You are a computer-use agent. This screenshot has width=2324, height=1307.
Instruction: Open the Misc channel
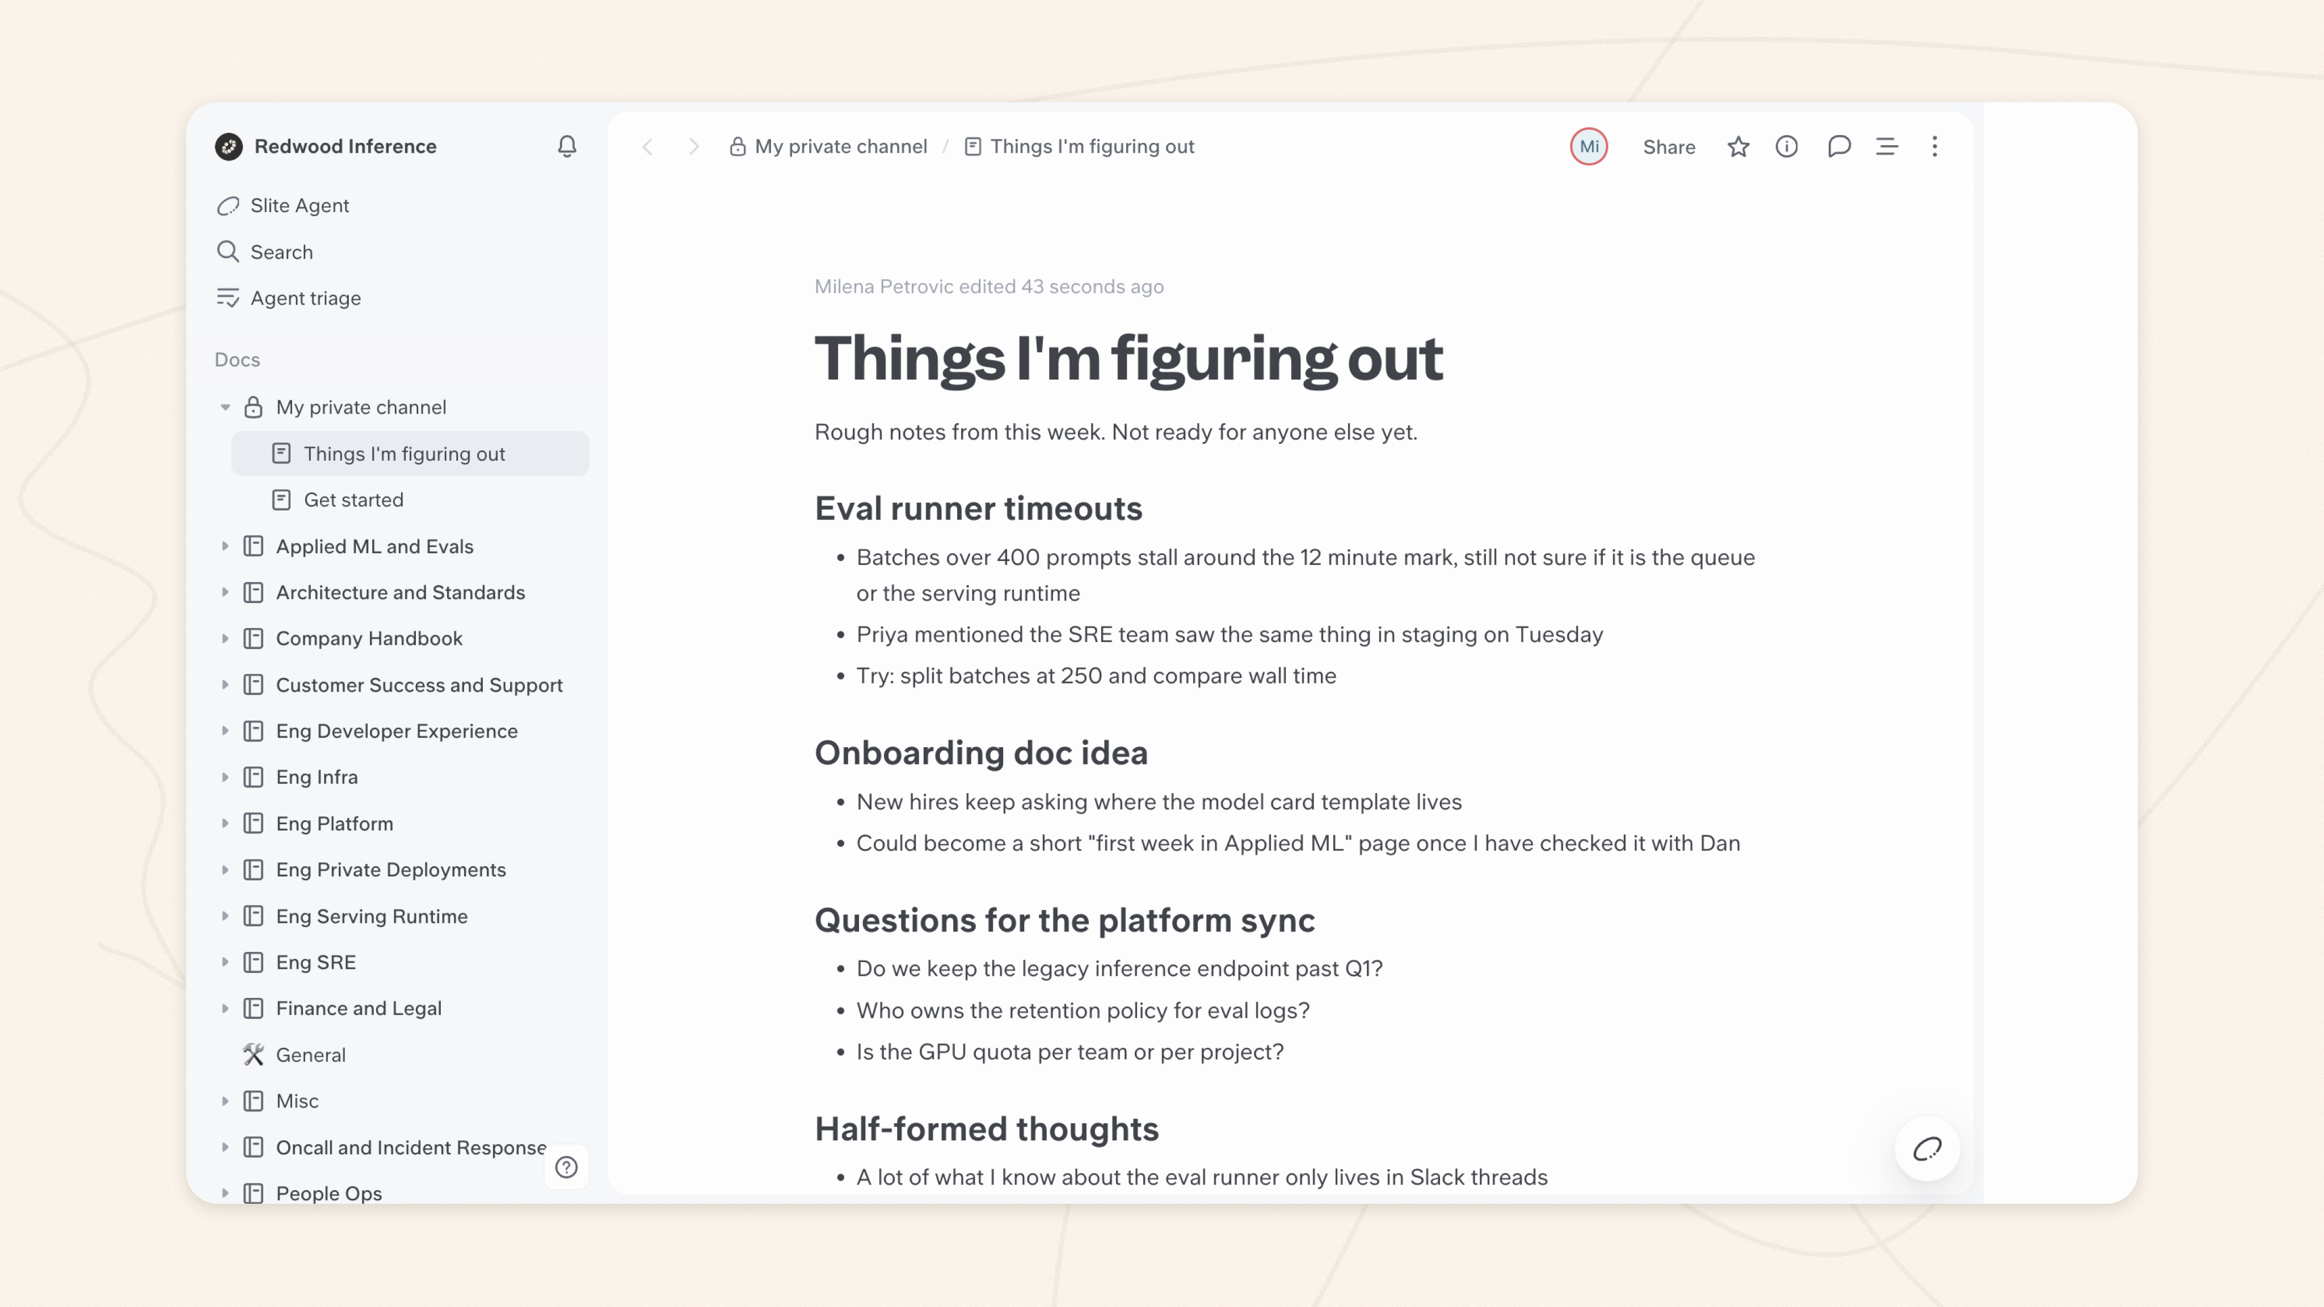297,1101
